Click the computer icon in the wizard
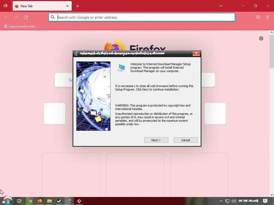Viewport: 274px width, 205px height. 121,68
